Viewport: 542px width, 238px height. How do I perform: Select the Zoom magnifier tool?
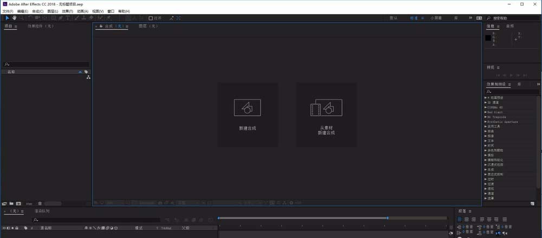click(x=22, y=18)
